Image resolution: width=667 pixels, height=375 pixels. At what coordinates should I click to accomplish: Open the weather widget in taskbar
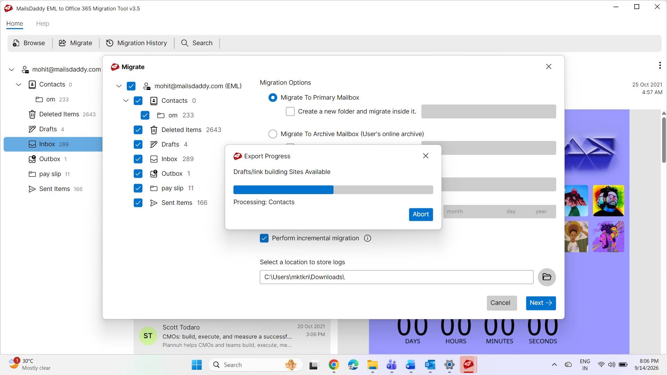[x=30, y=365]
